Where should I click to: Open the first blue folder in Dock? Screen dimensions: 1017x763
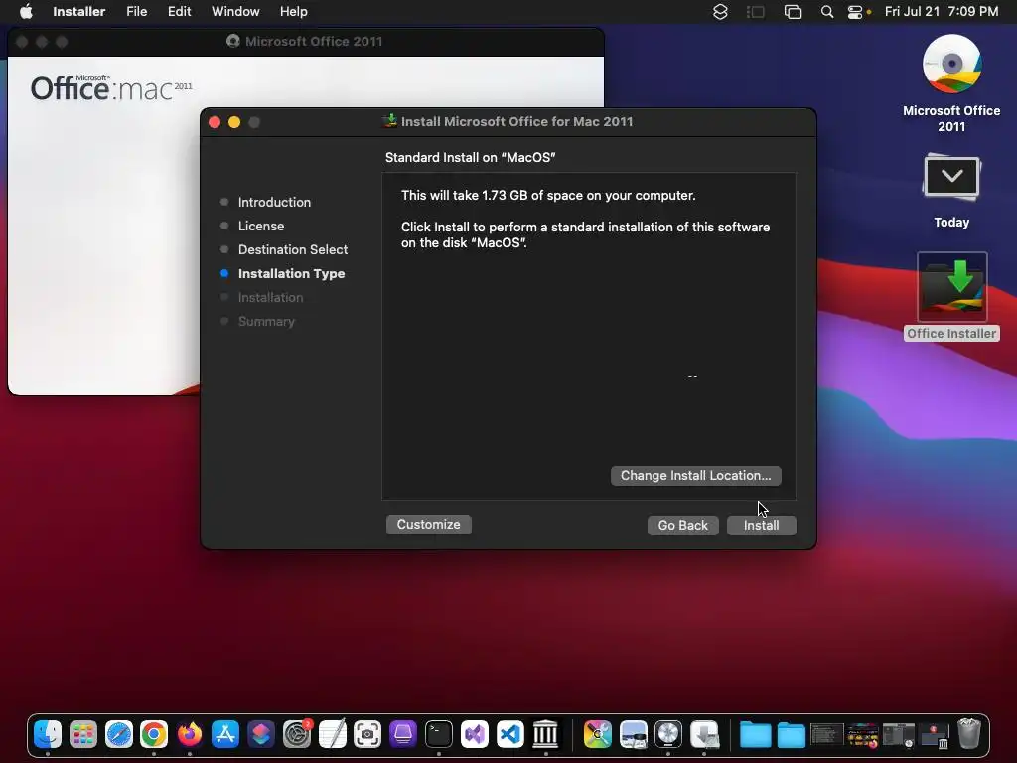(x=756, y=735)
